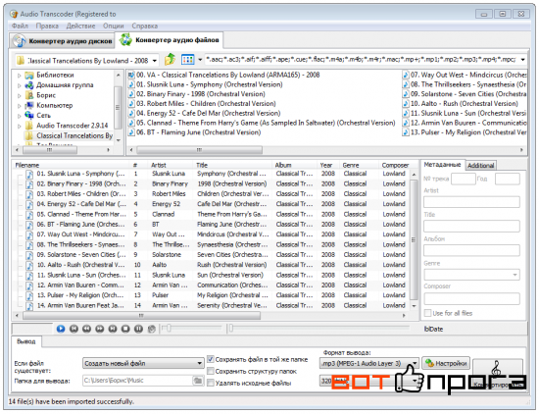Pause playback with the Pause icon
This screenshot has height=414, width=539.
138,329
